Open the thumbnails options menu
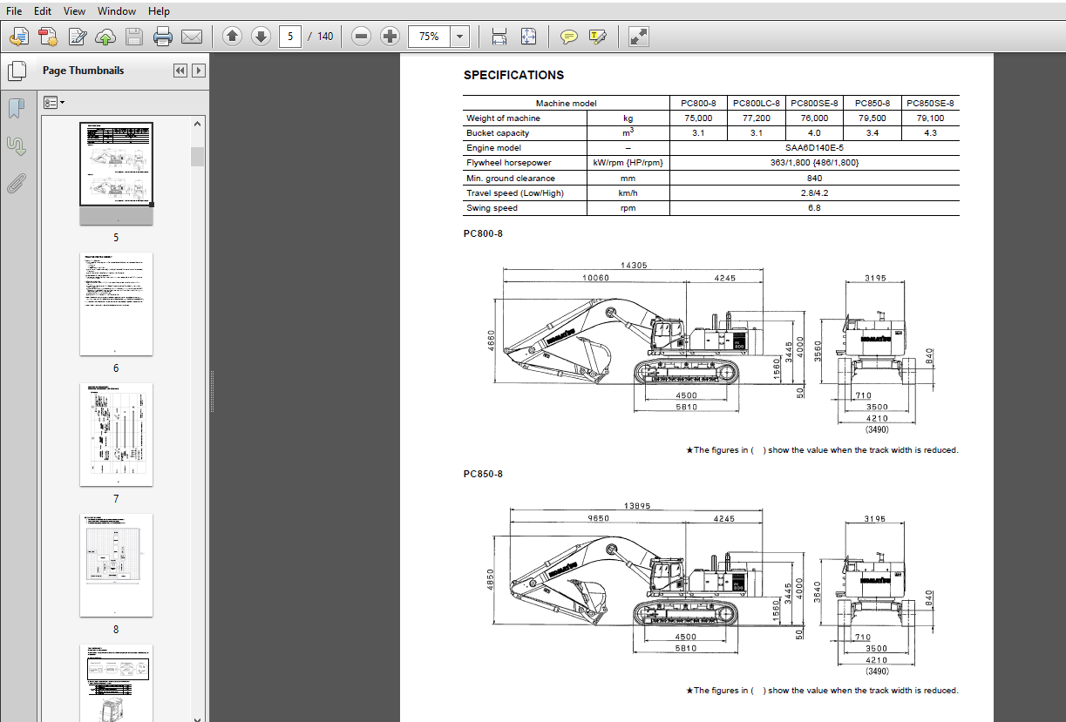1066x722 pixels. click(54, 103)
